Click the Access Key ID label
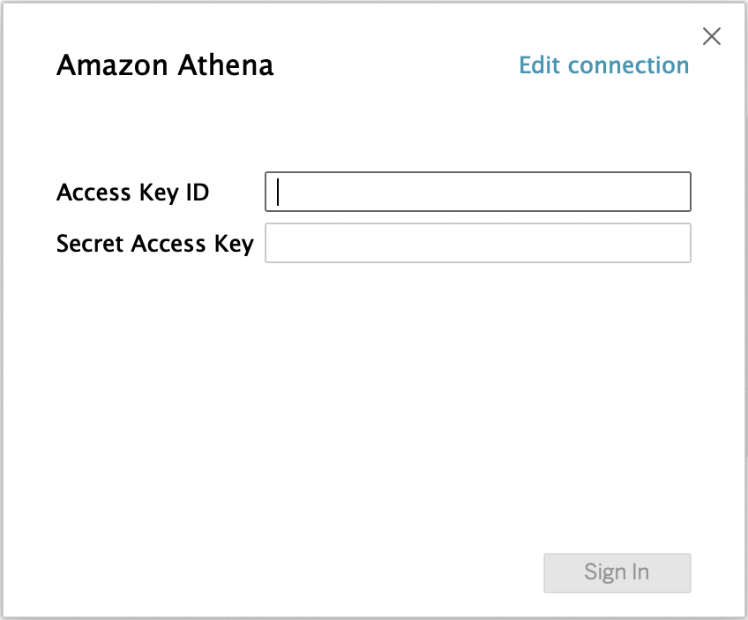This screenshot has height=620, width=748. 133,192
